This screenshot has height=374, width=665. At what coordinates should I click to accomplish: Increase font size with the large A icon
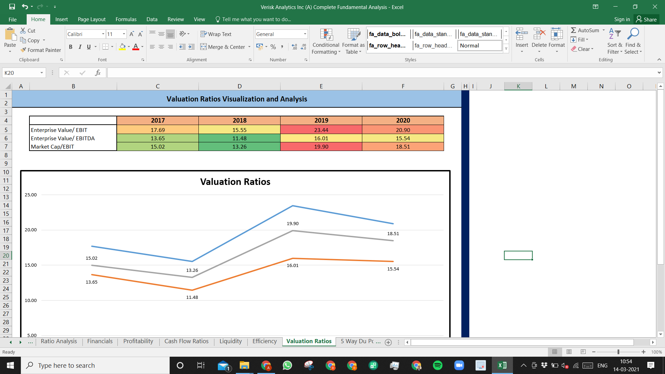pyautogui.click(x=132, y=34)
